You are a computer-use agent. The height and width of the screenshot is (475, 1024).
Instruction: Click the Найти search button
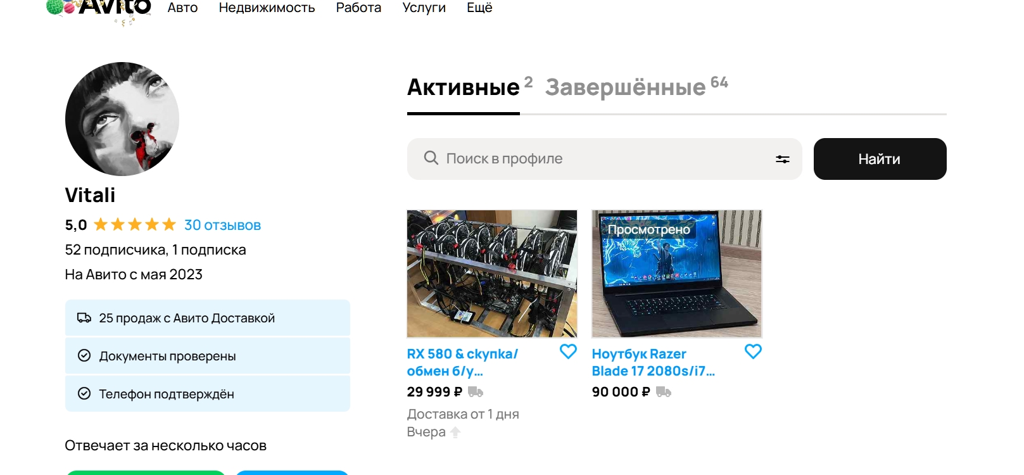[x=880, y=159]
